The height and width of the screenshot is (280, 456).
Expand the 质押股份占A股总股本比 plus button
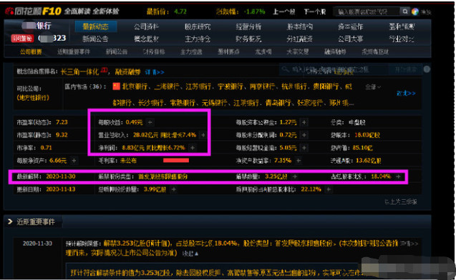point(328,189)
